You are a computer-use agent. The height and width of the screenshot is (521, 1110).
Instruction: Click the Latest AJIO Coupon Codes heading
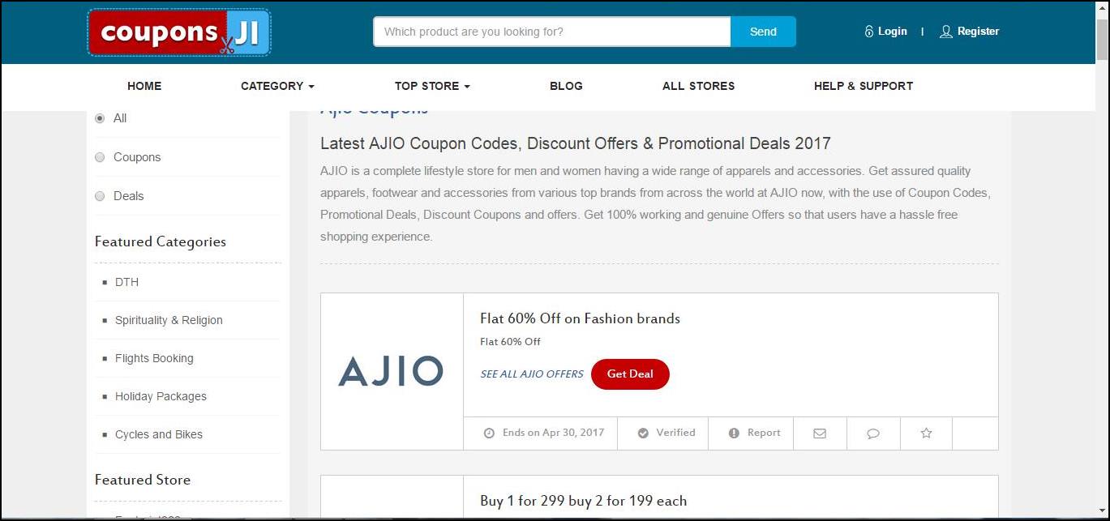[x=576, y=143]
